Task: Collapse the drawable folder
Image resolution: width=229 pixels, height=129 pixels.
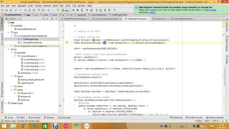Action: tap(12, 53)
